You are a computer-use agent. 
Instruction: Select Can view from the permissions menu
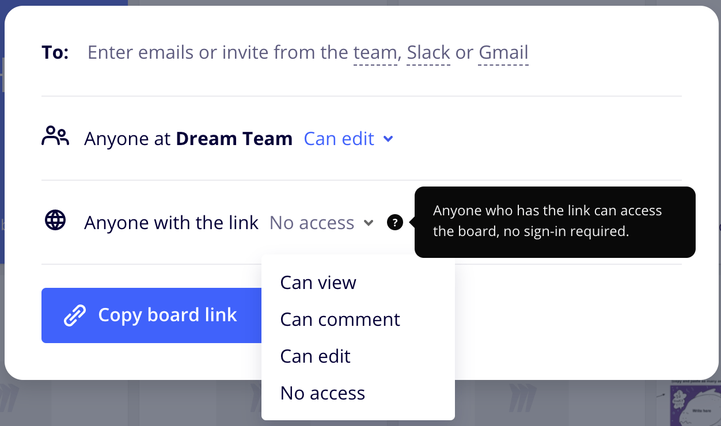(318, 283)
